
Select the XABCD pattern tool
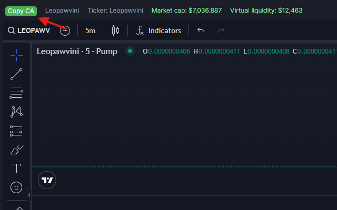[x=16, y=112]
